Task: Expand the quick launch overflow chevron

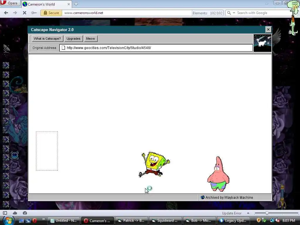Action: click(43, 219)
